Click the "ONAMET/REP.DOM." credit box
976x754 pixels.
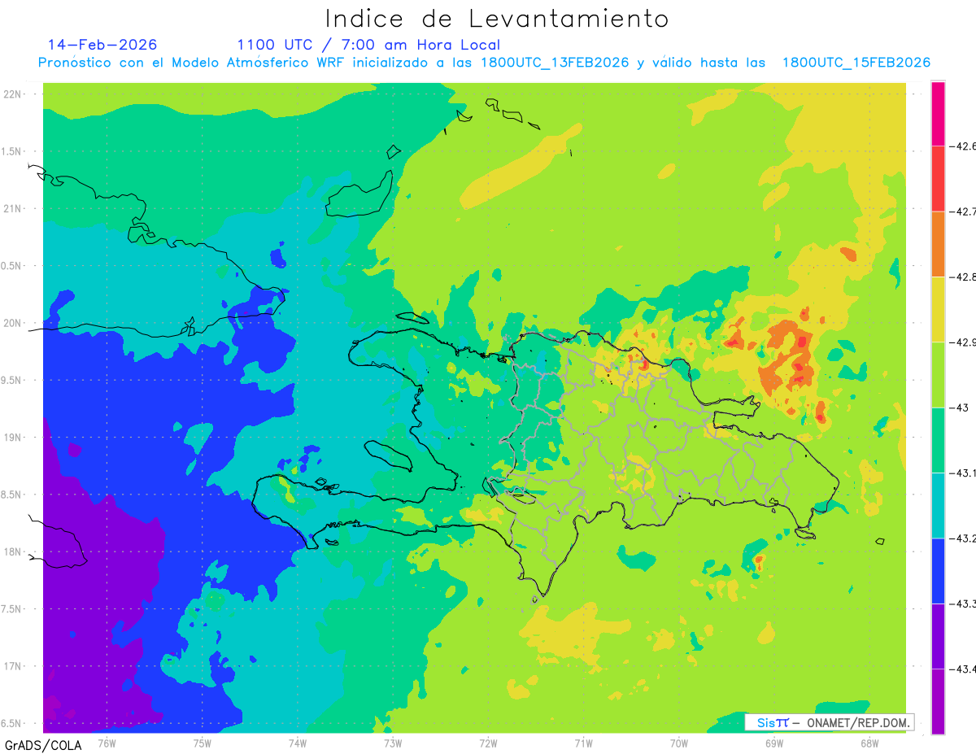click(x=830, y=722)
